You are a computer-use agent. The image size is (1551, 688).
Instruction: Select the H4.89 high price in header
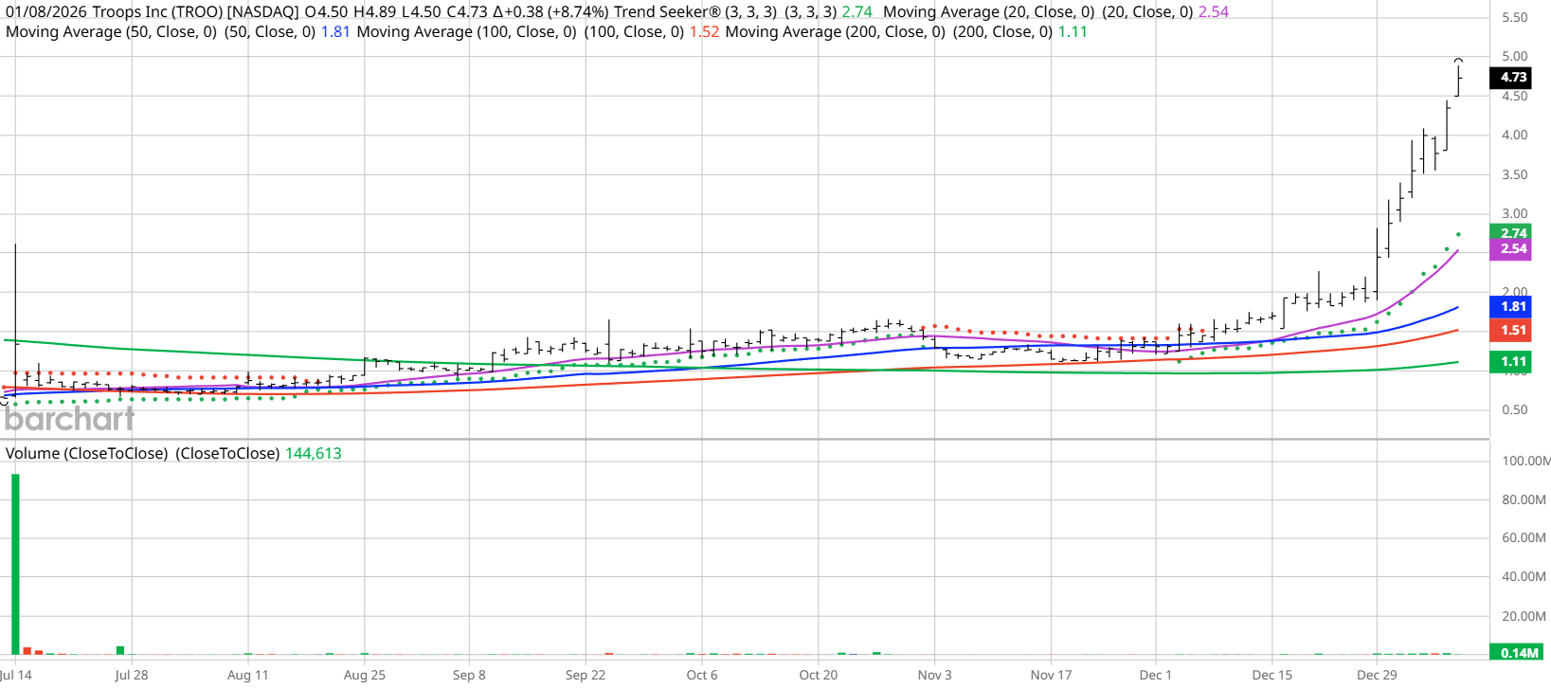[375, 12]
